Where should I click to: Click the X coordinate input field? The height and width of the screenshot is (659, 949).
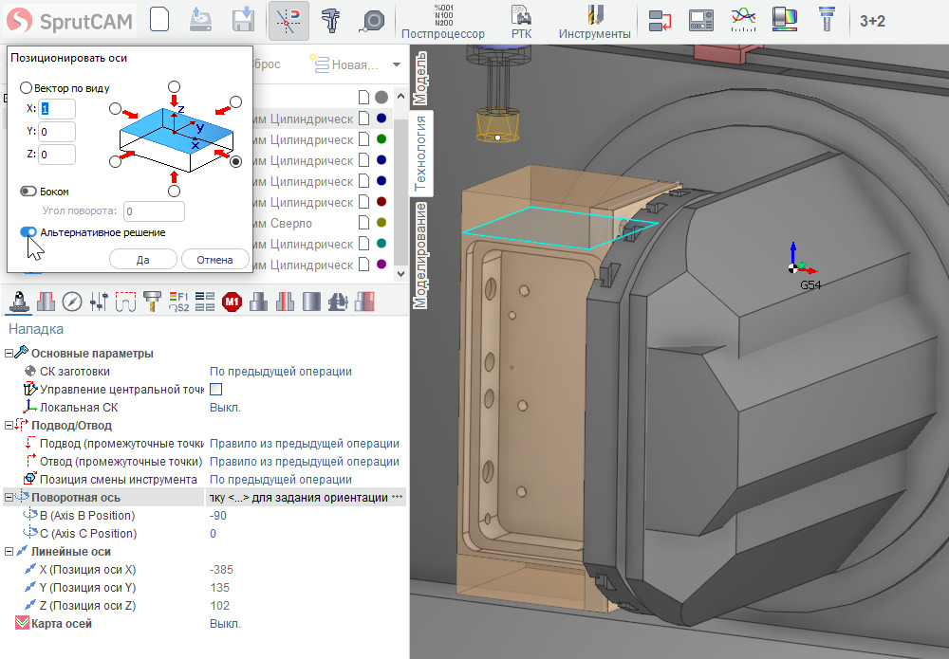pyautogui.click(x=57, y=109)
